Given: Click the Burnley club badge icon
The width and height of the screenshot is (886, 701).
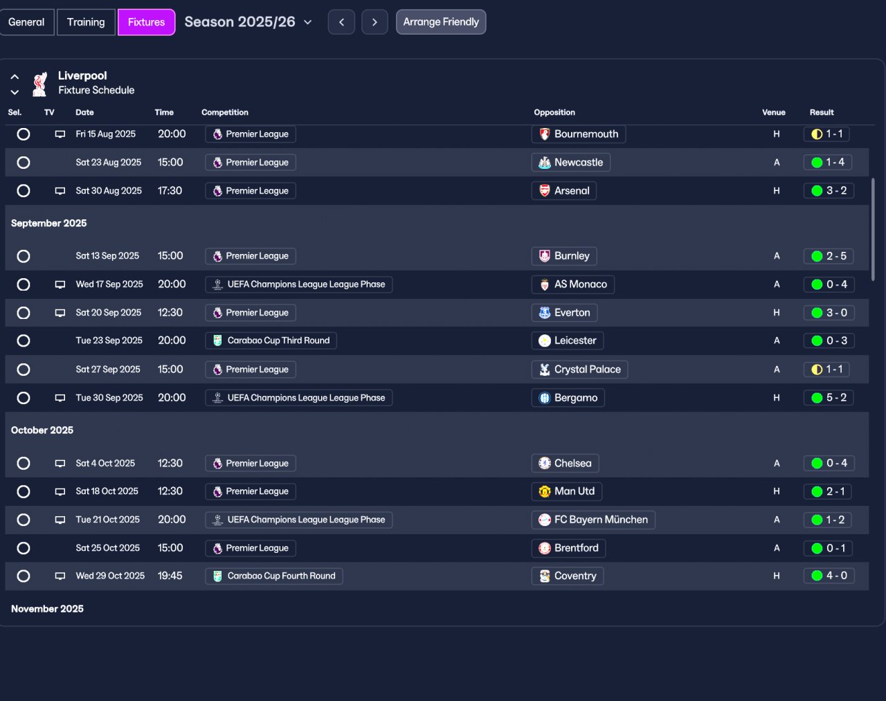Looking at the screenshot, I should click(x=545, y=256).
